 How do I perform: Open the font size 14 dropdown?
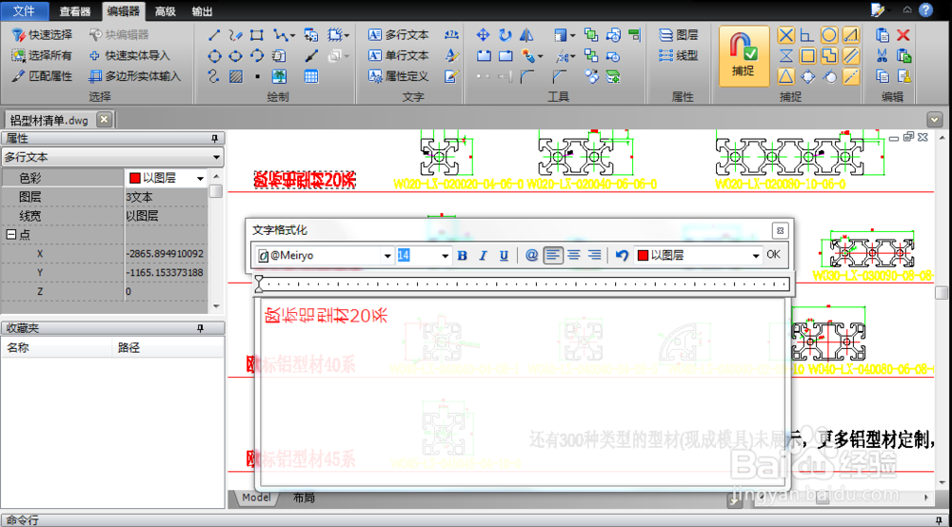[x=445, y=256]
